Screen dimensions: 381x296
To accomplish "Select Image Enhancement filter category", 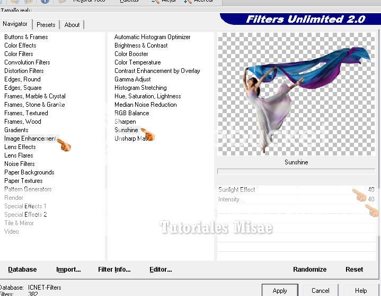I will tap(30, 138).
